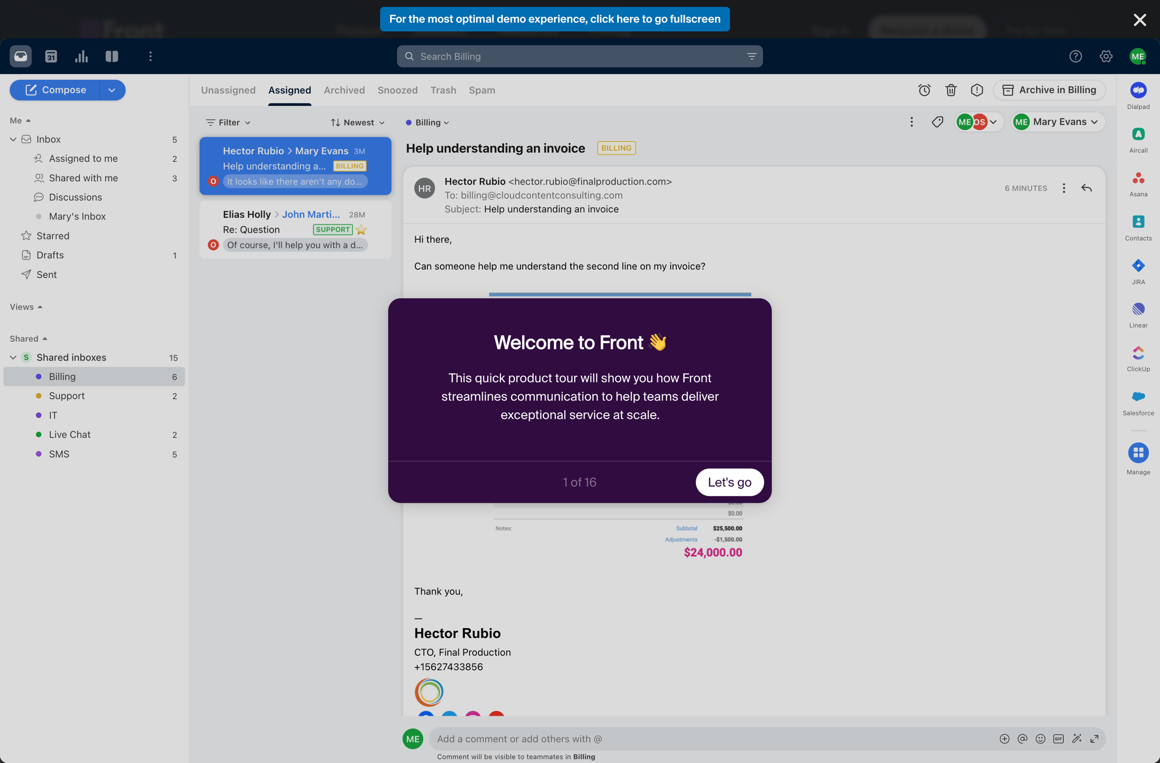
Task: Click the emoji icon in the comment bar
Action: click(x=1041, y=739)
